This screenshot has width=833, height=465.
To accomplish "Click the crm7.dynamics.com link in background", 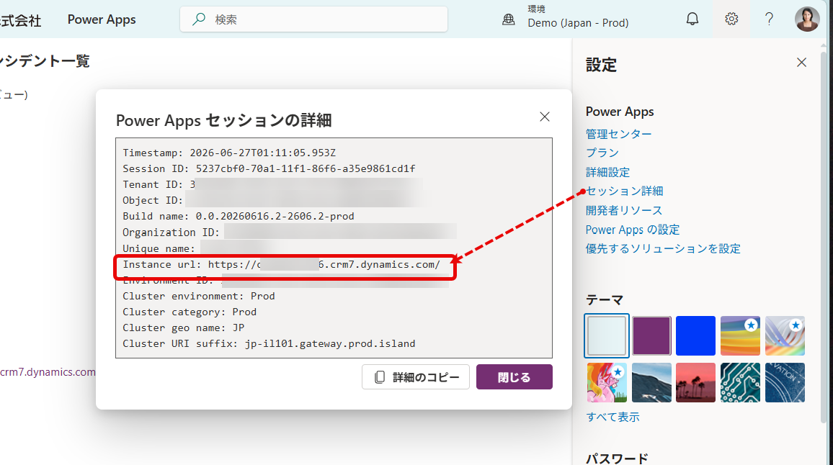I will [x=48, y=372].
